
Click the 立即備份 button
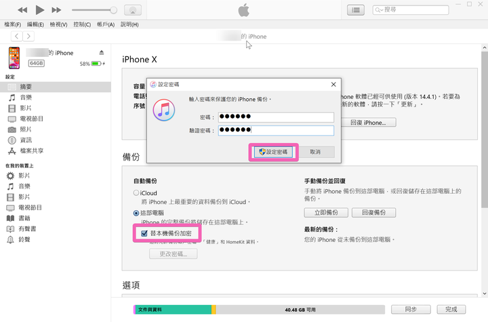pos(326,212)
